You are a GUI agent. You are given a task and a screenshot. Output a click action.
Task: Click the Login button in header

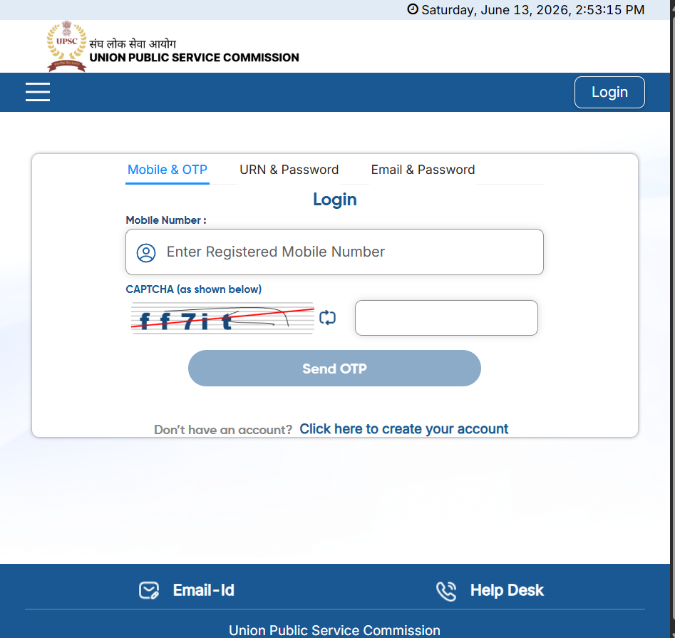[609, 92]
